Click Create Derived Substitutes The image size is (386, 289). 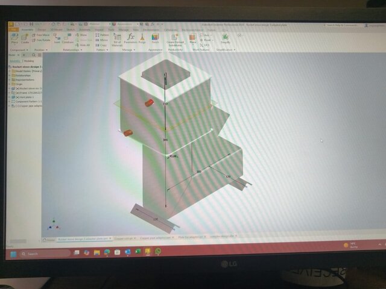click(176, 40)
